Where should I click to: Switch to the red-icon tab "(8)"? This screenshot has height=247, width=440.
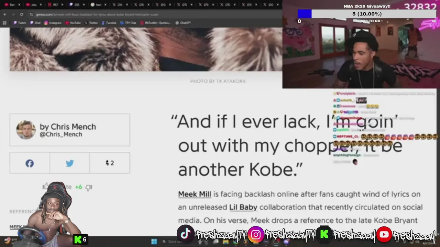[53, 5]
